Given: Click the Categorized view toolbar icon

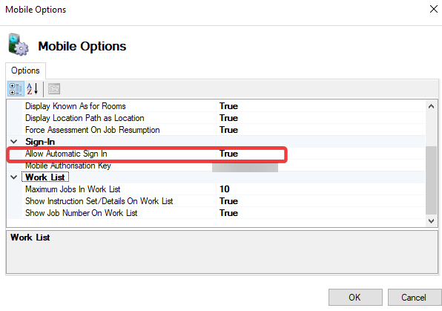Looking at the screenshot, I should [x=16, y=89].
